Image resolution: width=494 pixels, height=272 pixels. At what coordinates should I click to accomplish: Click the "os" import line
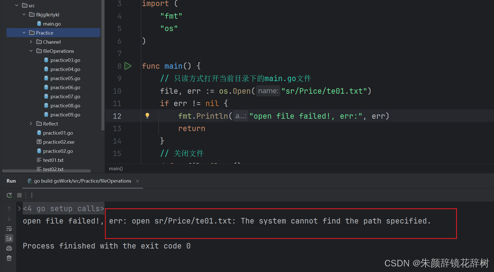[169, 28]
